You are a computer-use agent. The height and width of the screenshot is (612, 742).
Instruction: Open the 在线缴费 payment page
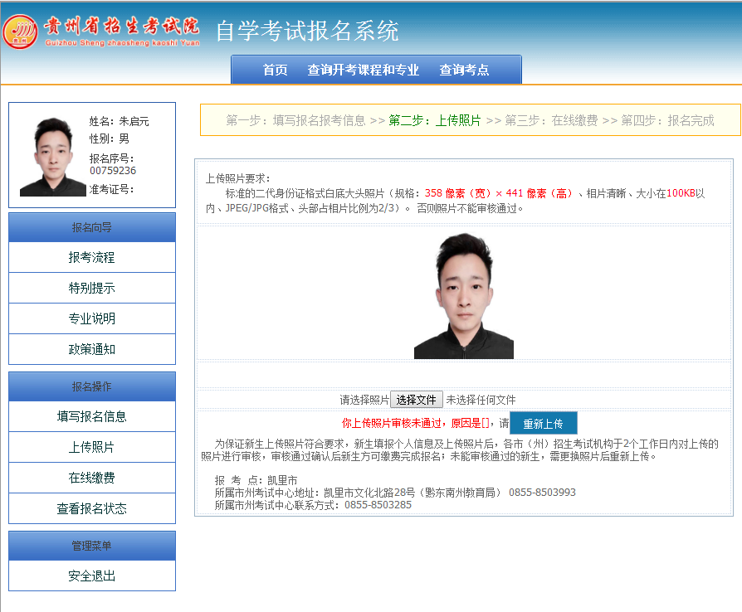point(91,478)
